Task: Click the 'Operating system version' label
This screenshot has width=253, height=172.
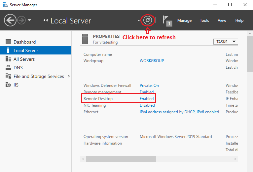Action: (106, 137)
